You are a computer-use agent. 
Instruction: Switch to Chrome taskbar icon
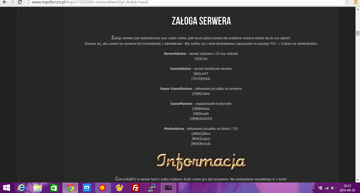[x=70, y=188]
